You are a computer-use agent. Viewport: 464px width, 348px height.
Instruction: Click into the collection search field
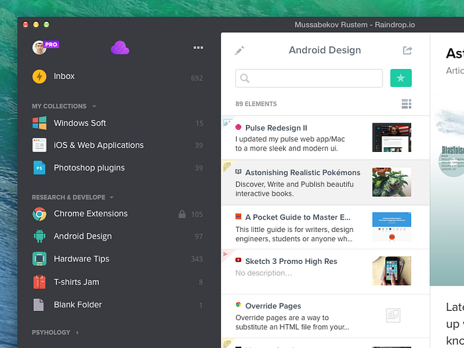pos(309,78)
